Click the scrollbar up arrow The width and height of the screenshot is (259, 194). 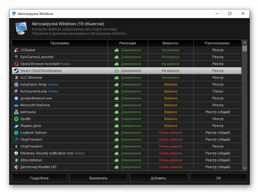tap(245, 42)
